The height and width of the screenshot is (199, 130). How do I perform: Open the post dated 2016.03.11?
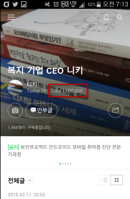[x=26, y=195]
